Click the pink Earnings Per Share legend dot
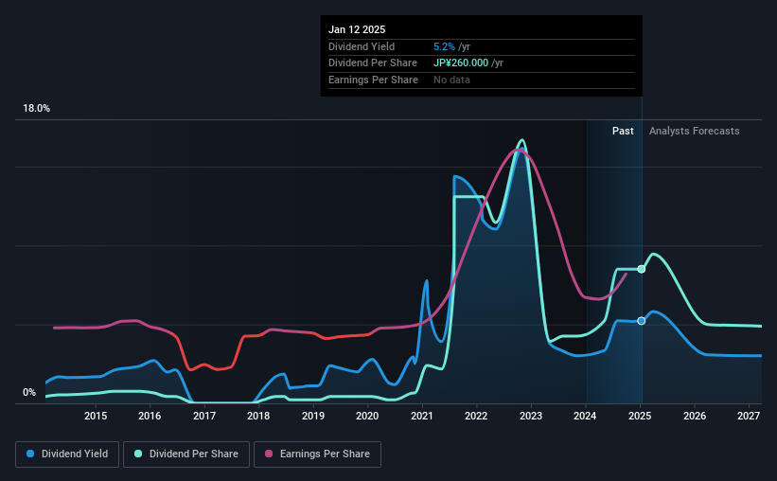This screenshot has width=777, height=481. point(269,454)
